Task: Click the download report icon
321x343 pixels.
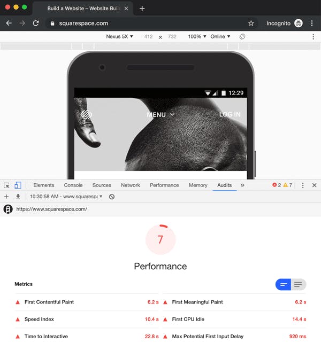Action: (x=18, y=197)
